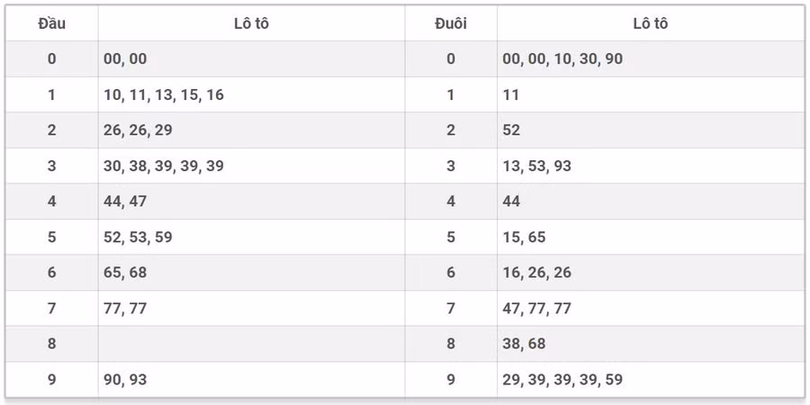Select the '13, 53, 93' cell
810x405 pixels.
coord(537,166)
